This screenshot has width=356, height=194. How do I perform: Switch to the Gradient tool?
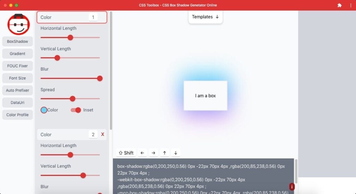coord(17,54)
